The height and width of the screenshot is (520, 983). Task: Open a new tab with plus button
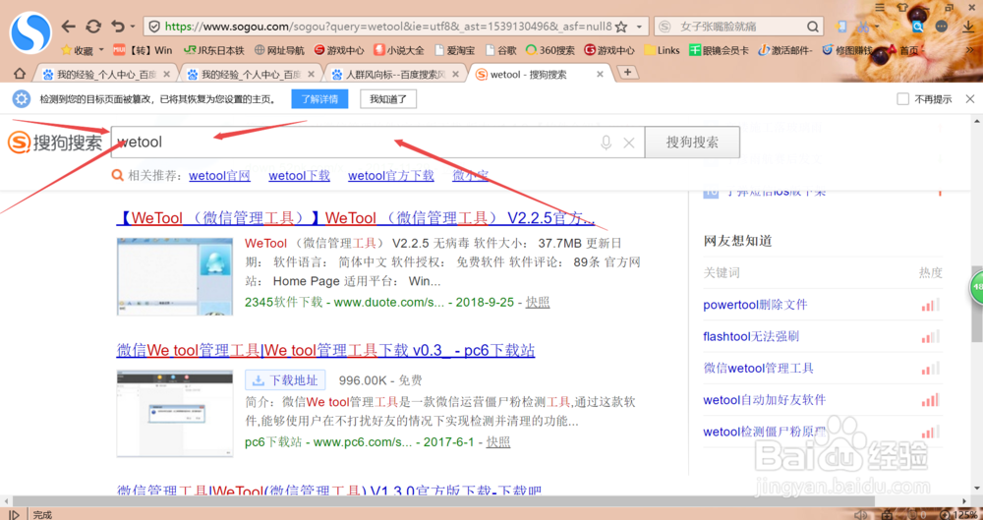coord(627,73)
